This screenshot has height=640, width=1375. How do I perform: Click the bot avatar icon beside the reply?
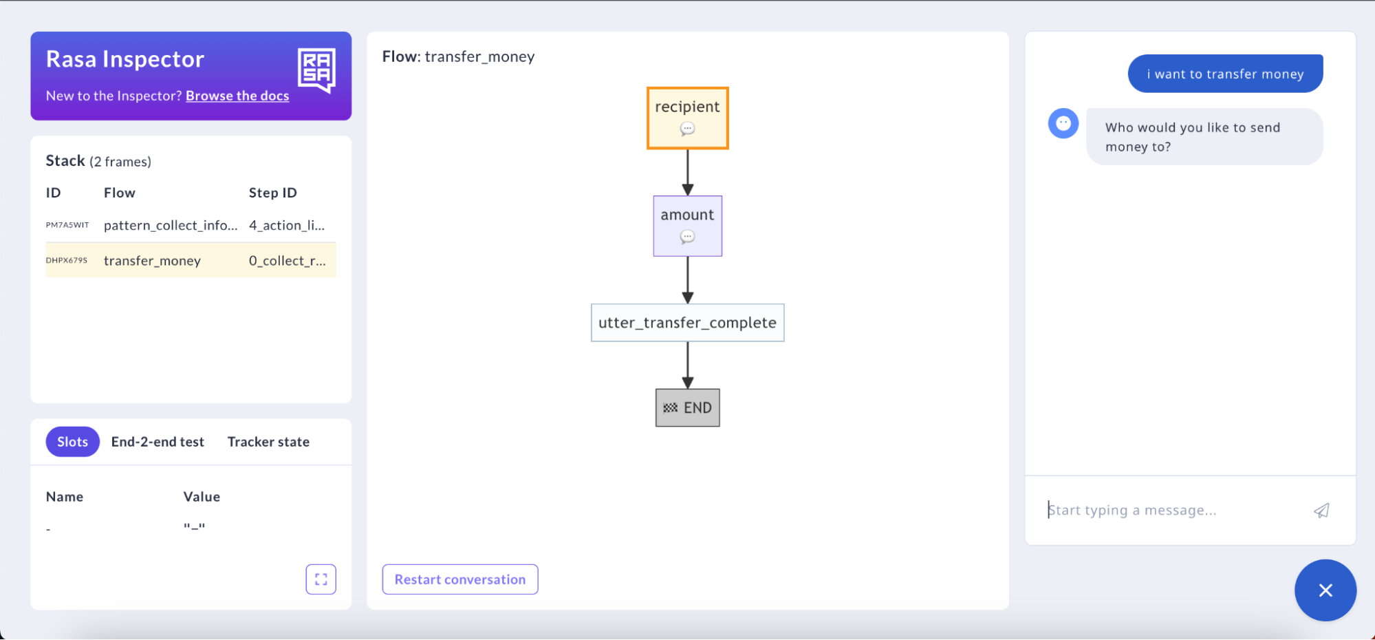point(1063,124)
